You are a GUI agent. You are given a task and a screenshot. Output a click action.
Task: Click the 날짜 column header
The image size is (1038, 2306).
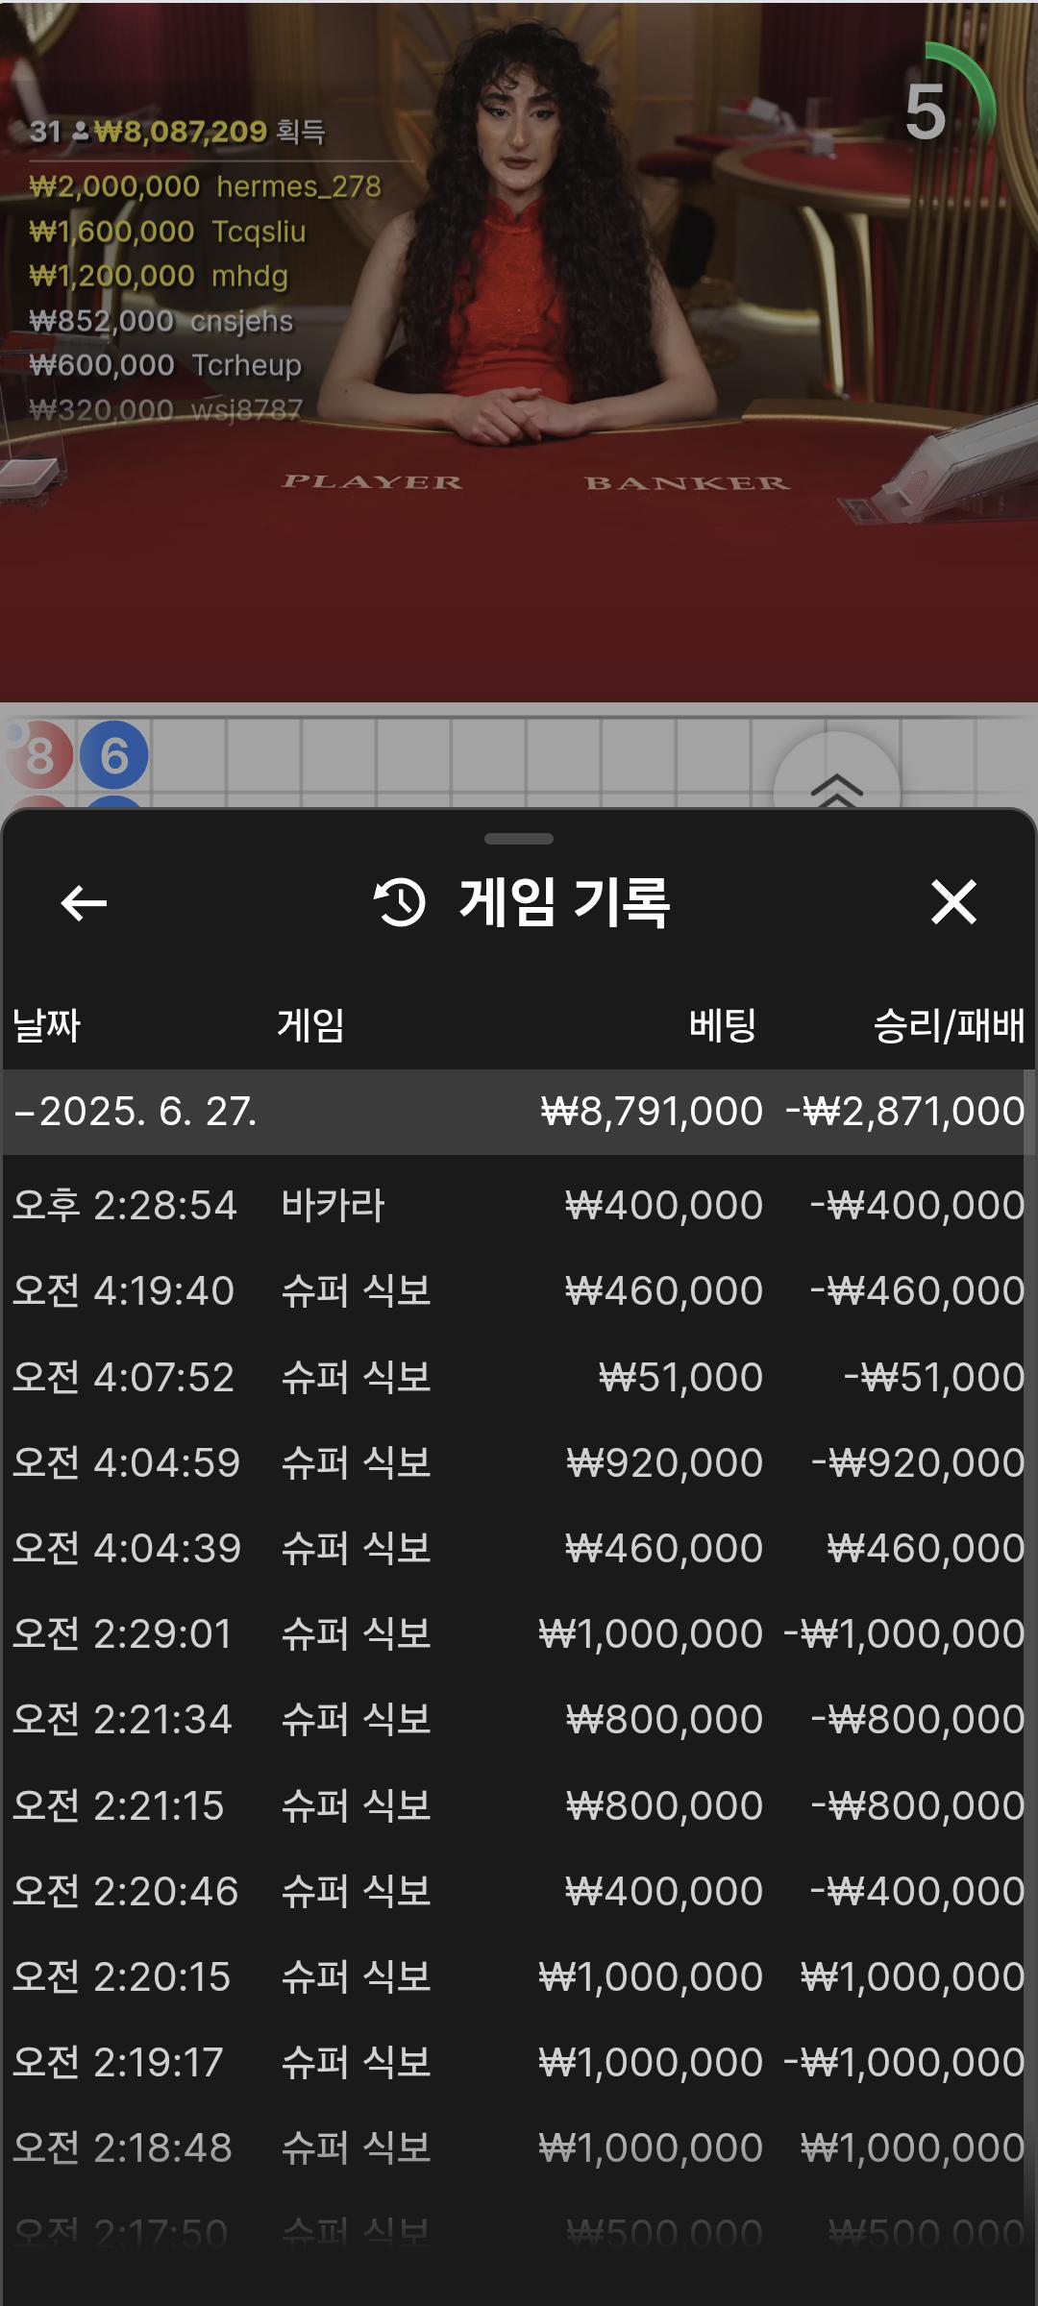pos(46,1025)
